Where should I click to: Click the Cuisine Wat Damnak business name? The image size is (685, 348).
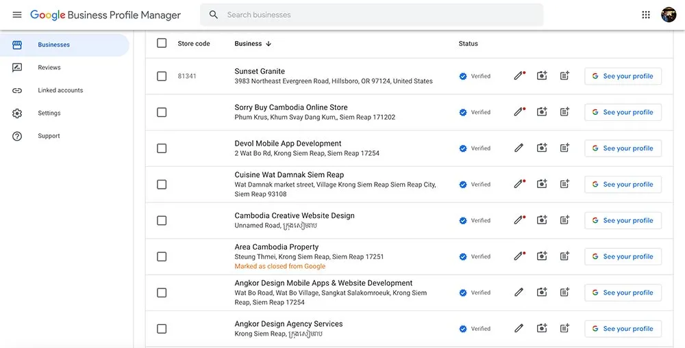pos(289,174)
